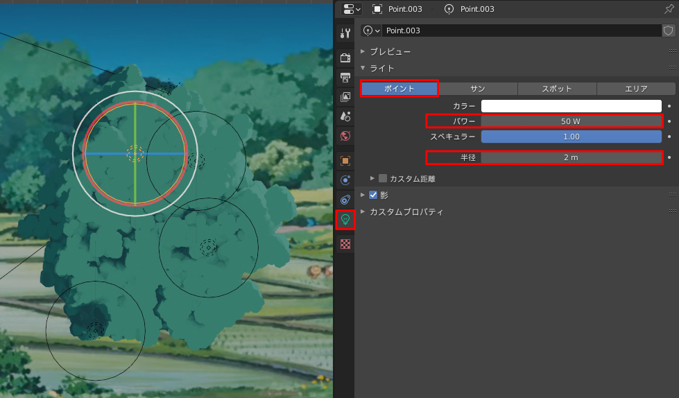Select the エリア light type
The height and width of the screenshot is (398, 679).
tap(636, 88)
